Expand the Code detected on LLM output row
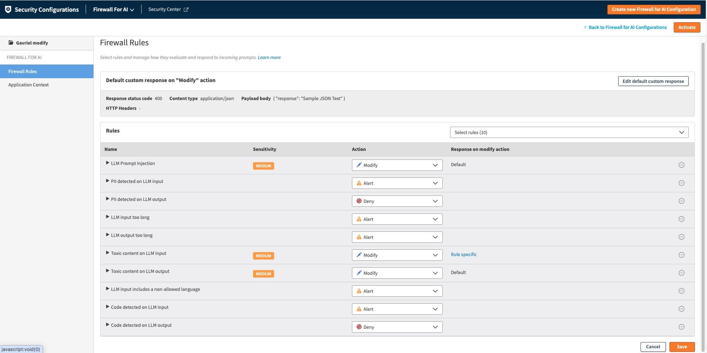 pos(108,325)
